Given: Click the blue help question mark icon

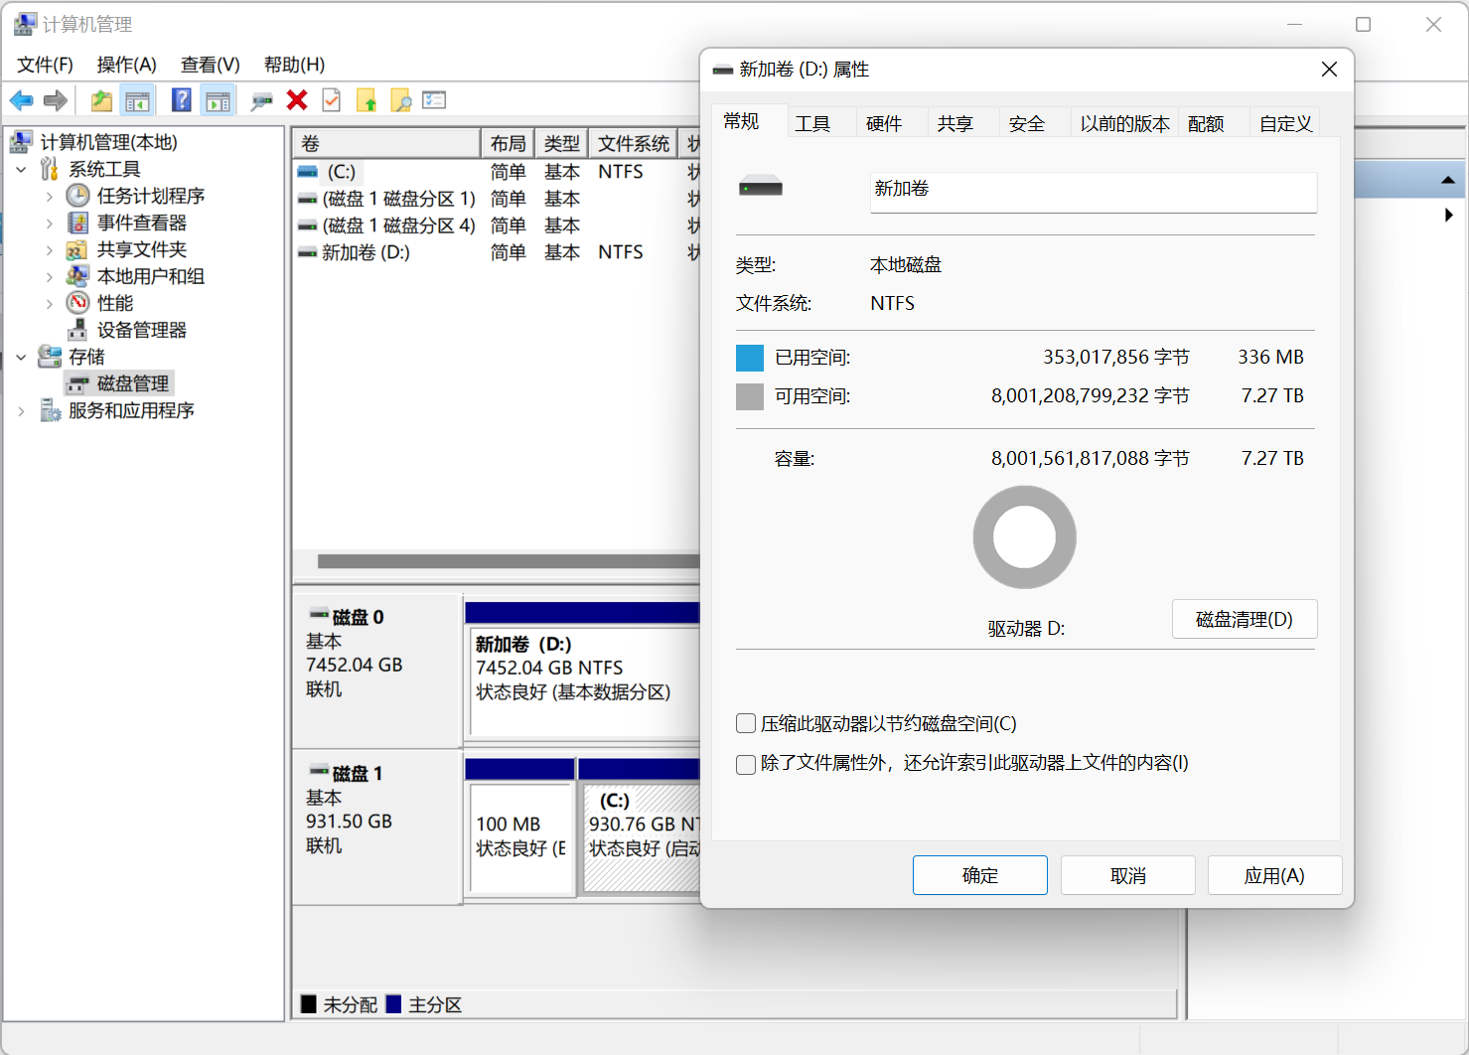Looking at the screenshot, I should (181, 100).
